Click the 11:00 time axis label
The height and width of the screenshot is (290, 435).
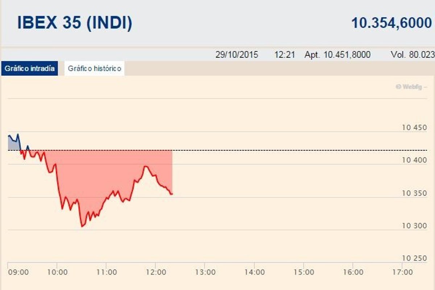tap(106, 272)
